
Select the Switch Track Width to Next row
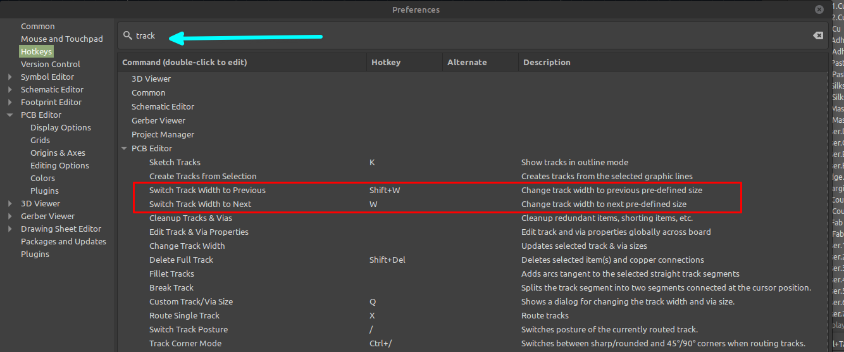click(x=200, y=204)
